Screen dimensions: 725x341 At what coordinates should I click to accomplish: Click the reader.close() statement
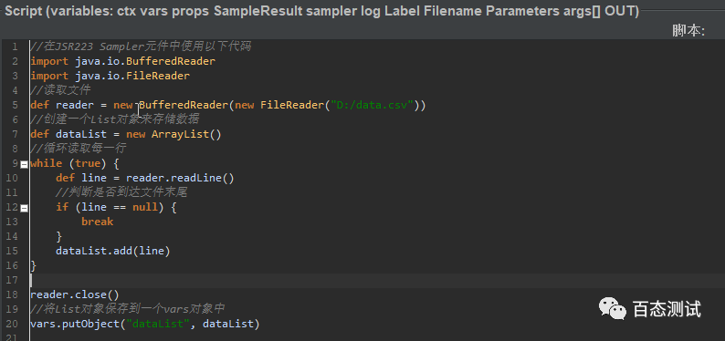pyautogui.click(x=75, y=294)
